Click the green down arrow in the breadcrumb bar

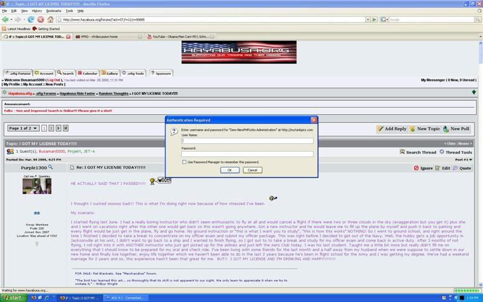474,92
